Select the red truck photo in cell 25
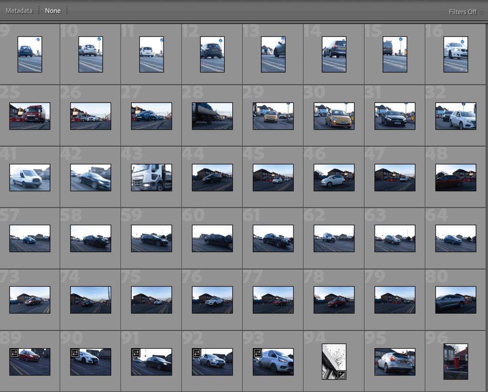Image resolution: width=488 pixels, height=392 pixels. coord(30,116)
